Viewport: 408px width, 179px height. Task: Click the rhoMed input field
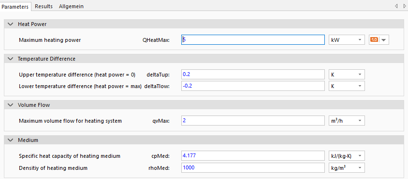coord(253,167)
